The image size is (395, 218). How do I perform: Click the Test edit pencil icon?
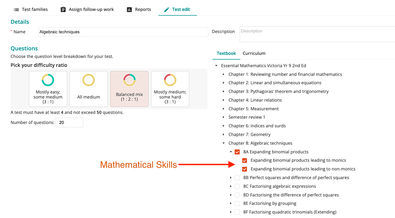pos(167,10)
